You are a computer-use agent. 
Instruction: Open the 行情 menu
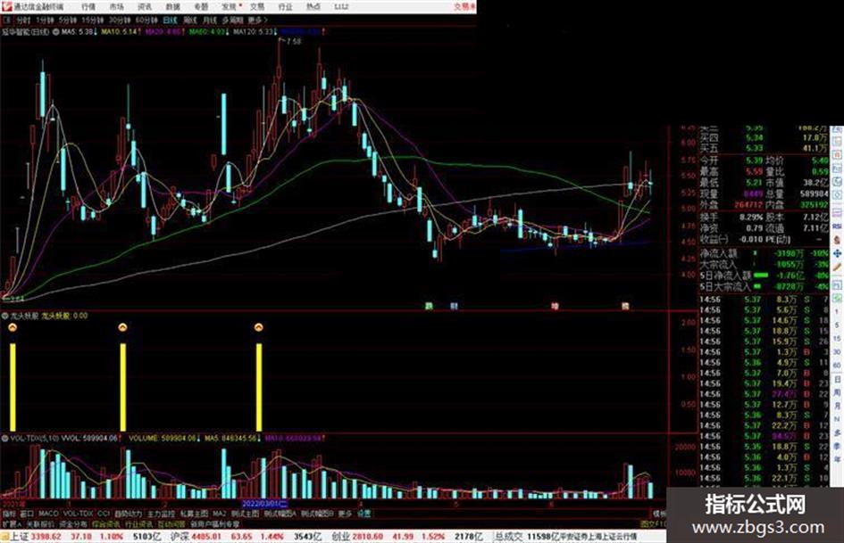(88, 6)
